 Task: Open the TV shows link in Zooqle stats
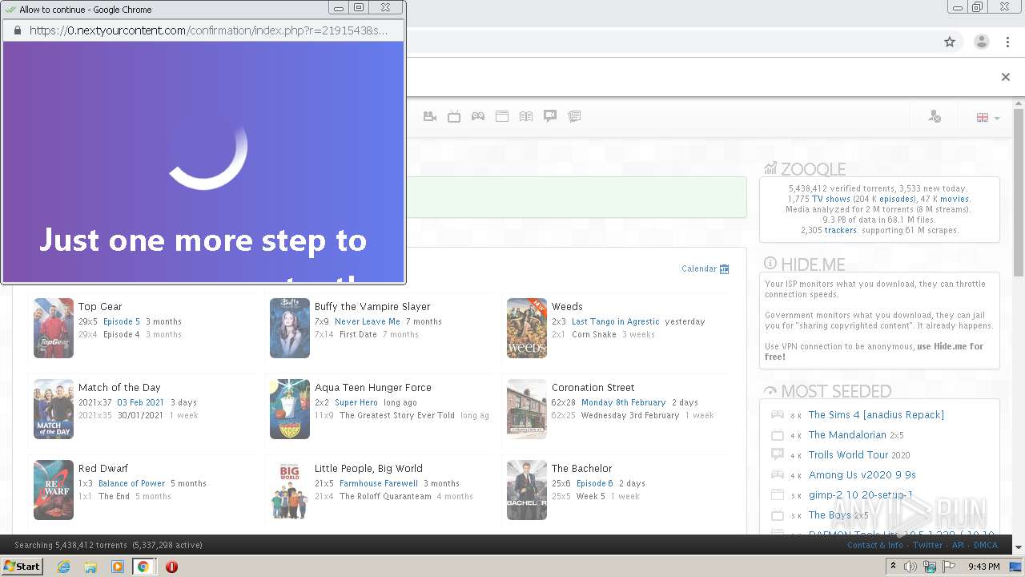[x=831, y=199]
